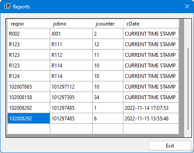Click the vertical scrollbar thumb of the grid
194x153 pixels.
(x=188, y=89)
